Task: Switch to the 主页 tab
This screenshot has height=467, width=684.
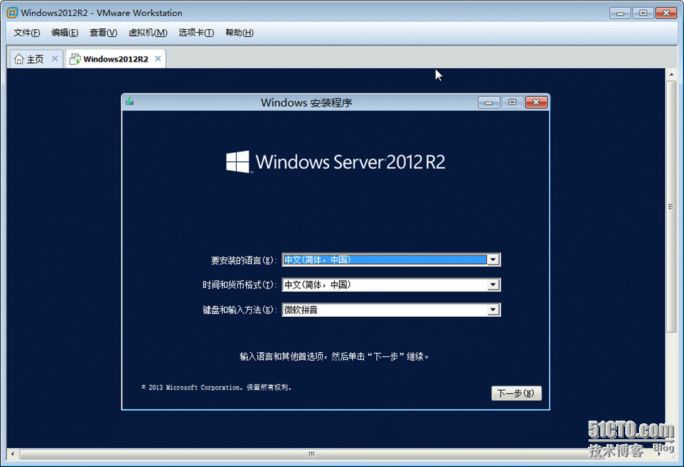Action: pyautogui.click(x=36, y=59)
